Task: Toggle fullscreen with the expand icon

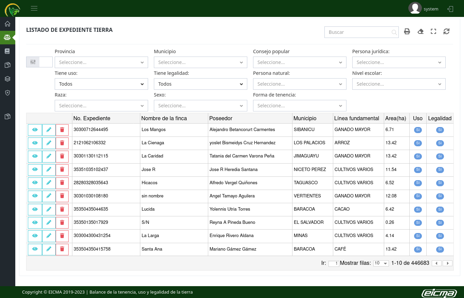Action: click(433, 31)
